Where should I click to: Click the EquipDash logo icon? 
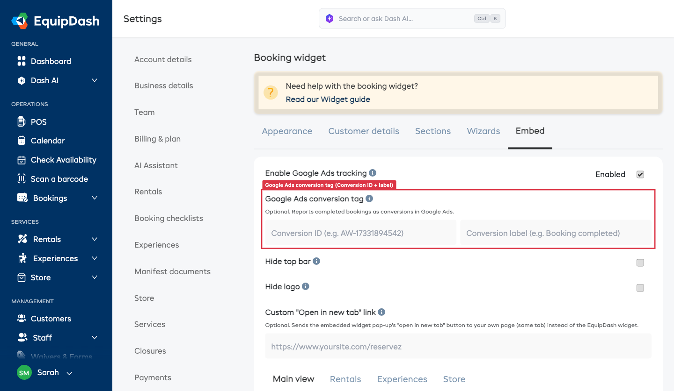(20, 21)
